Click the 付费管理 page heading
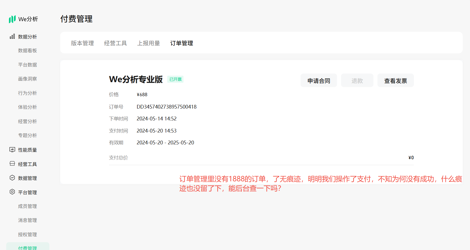 pyautogui.click(x=76, y=19)
